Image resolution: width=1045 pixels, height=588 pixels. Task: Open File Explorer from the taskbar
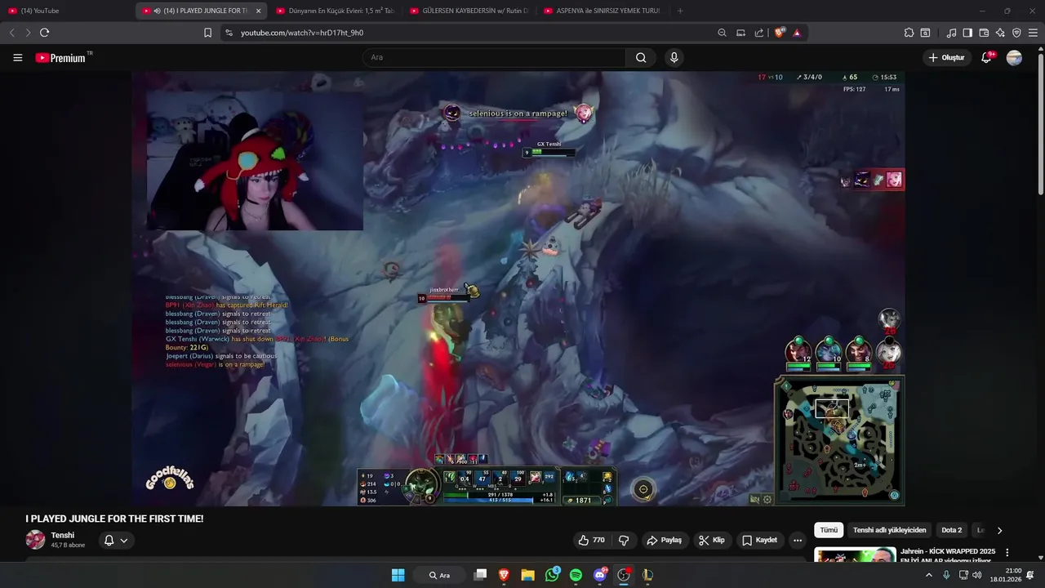click(x=527, y=575)
